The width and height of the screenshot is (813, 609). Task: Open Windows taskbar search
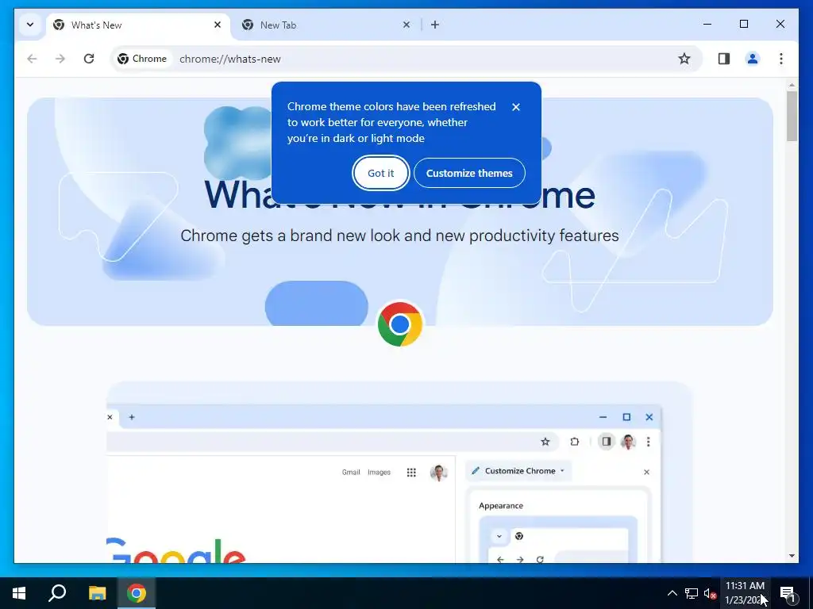pyautogui.click(x=57, y=593)
